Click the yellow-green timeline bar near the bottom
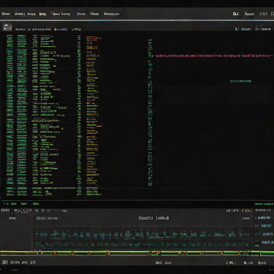Image resolution: width=274 pixels, height=274 pixels. (x=137, y=253)
